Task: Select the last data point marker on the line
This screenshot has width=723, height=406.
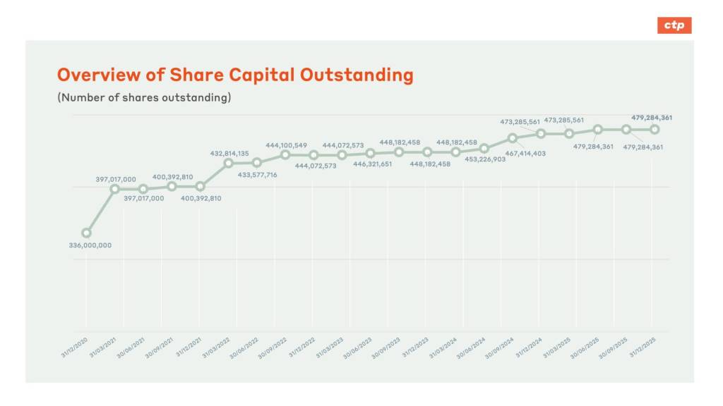Action: (x=655, y=129)
